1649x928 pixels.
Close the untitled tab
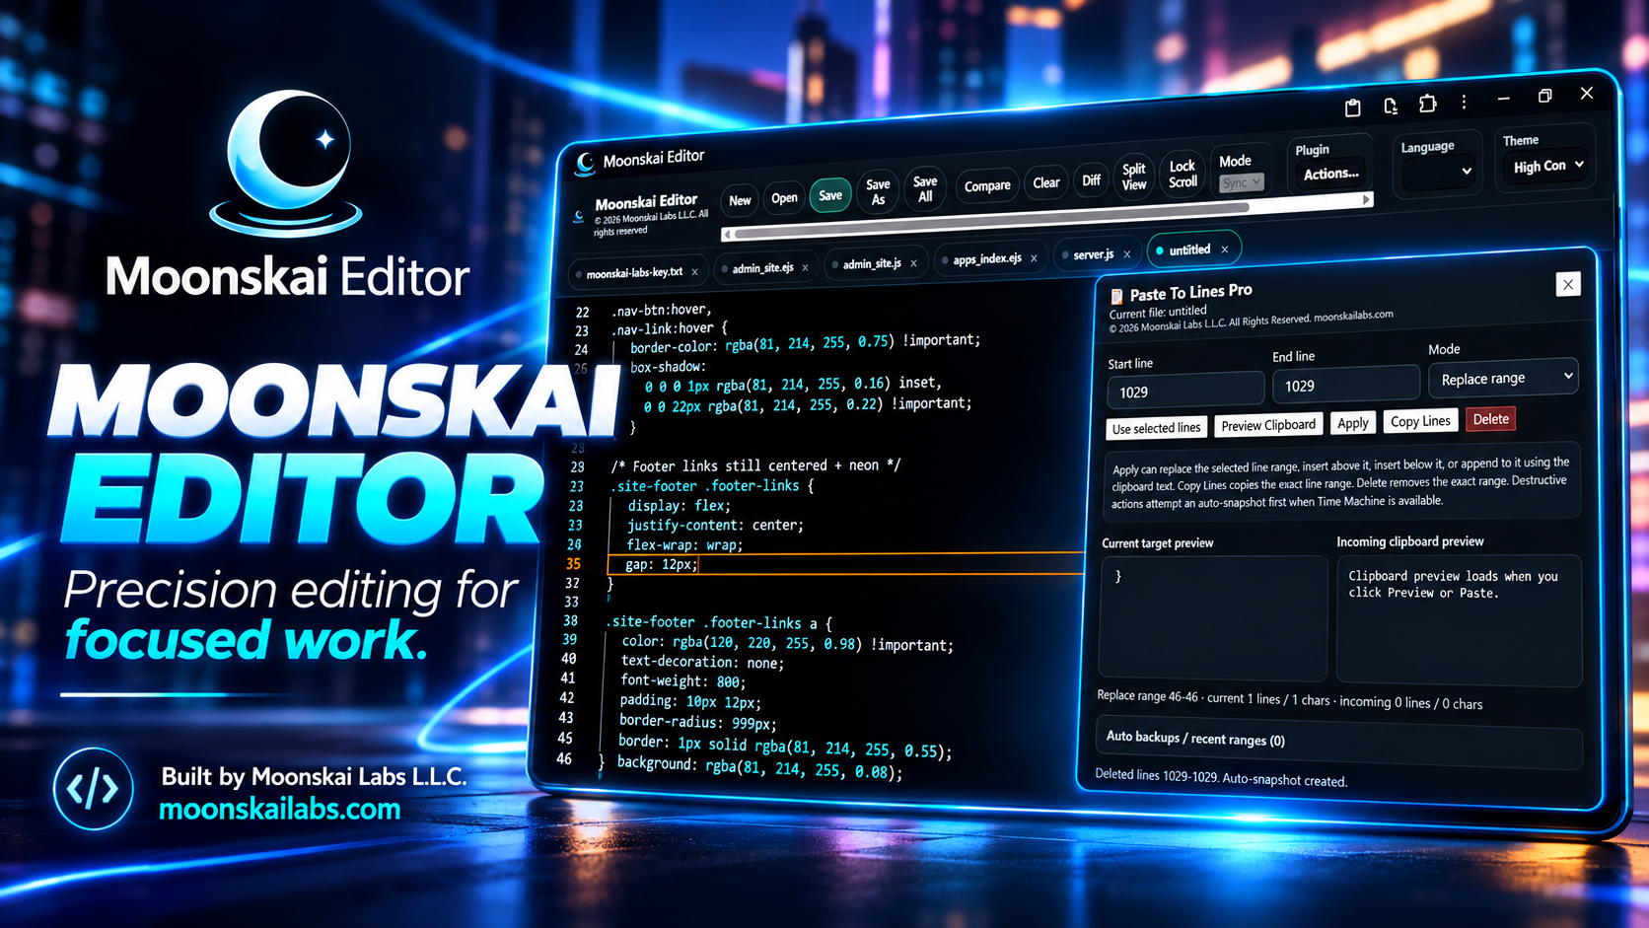click(1225, 250)
